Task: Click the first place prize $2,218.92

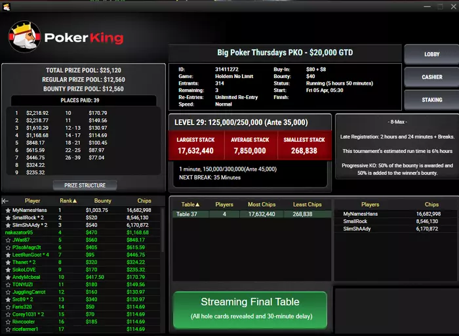Action: [37, 113]
